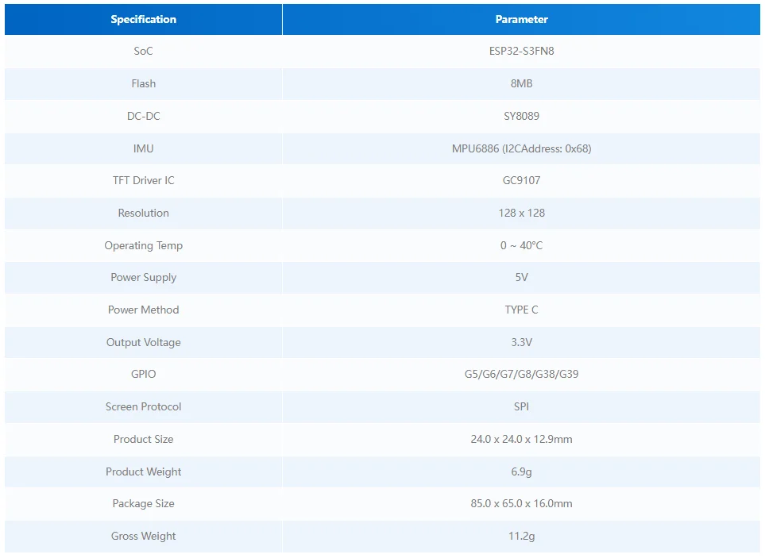Select the 8MB flash value
The image size is (765, 558).
[x=522, y=84]
